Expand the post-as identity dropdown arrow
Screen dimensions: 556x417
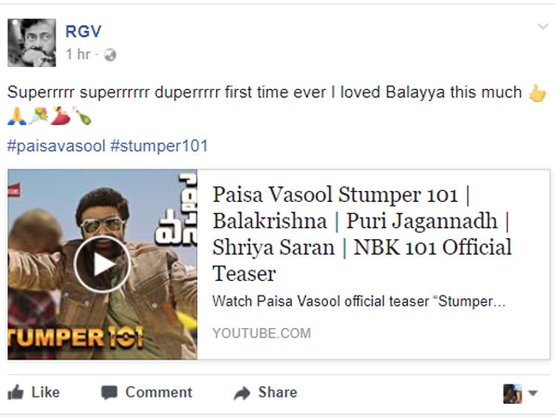533,393
